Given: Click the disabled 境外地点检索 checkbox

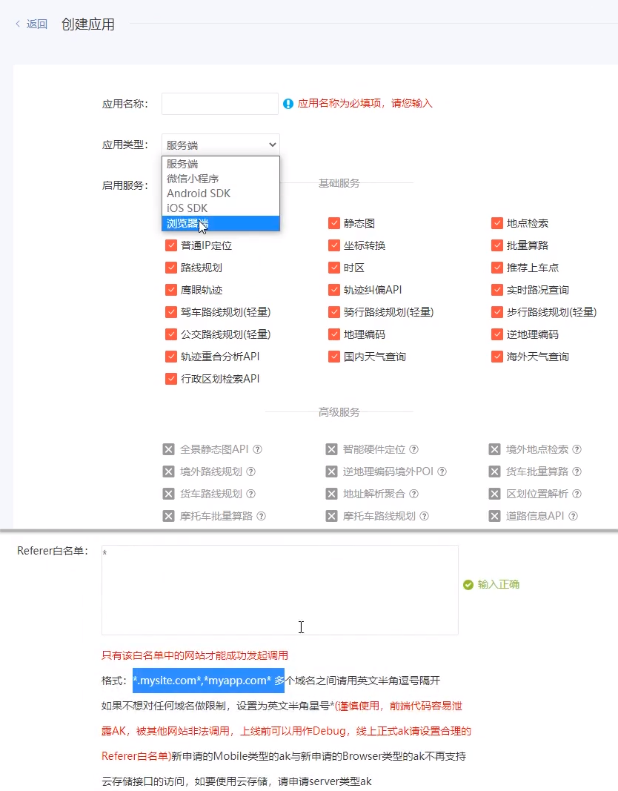Looking at the screenshot, I should pos(494,449).
